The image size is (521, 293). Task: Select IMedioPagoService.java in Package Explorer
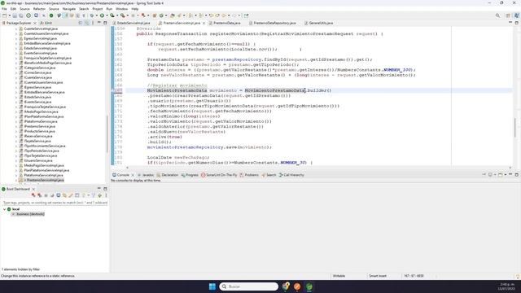pyautogui.click(x=41, y=112)
